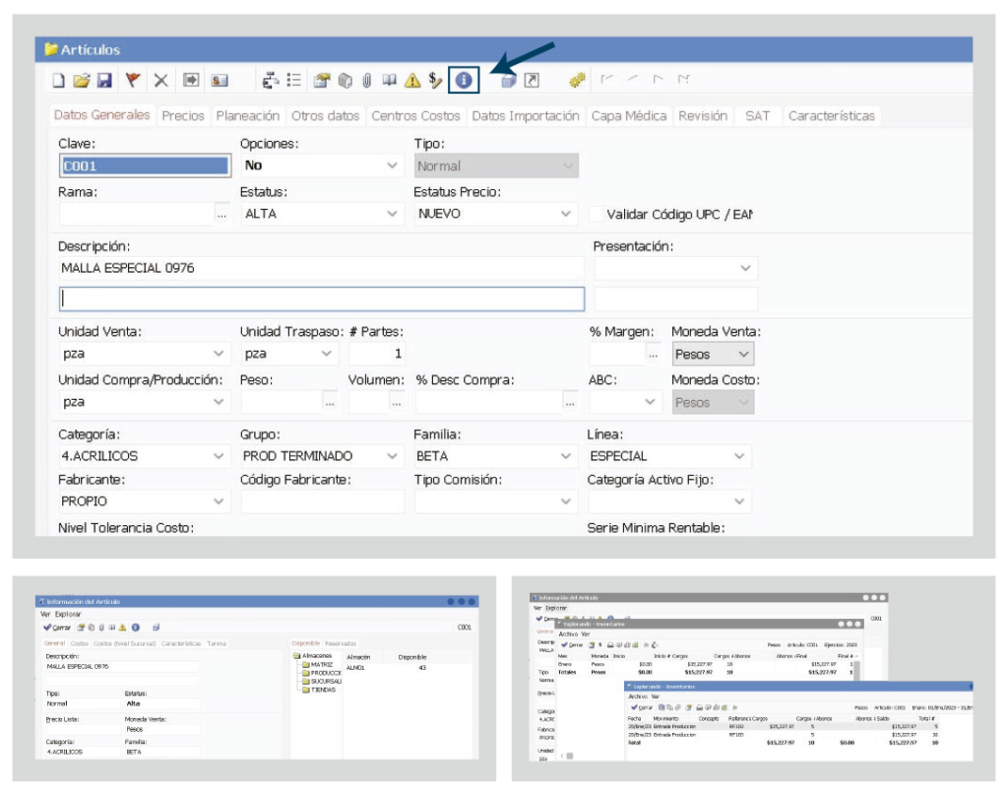Click the dollar sign price icon
This screenshot has width=1008, height=796.
pyautogui.click(x=435, y=80)
